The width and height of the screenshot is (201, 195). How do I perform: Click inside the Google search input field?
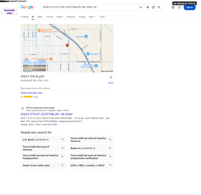(x=90, y=7)
